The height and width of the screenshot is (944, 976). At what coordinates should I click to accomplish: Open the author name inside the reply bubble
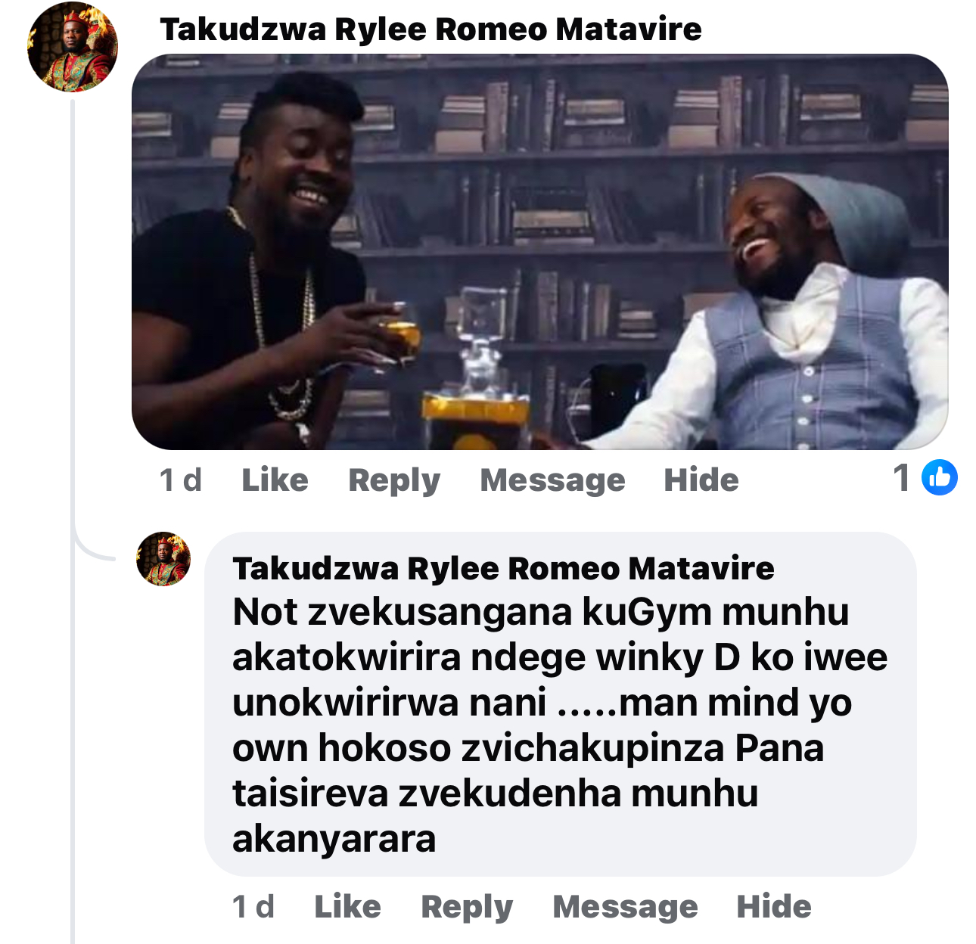point(503,568)
